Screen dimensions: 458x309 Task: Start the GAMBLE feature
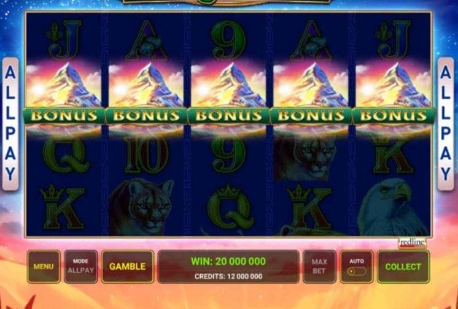coord(127,267)
